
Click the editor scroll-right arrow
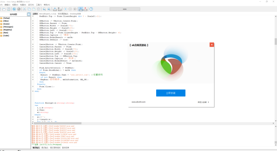(x=273, y=123)
